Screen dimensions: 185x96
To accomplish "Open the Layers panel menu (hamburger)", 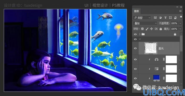I will (180, 11).
